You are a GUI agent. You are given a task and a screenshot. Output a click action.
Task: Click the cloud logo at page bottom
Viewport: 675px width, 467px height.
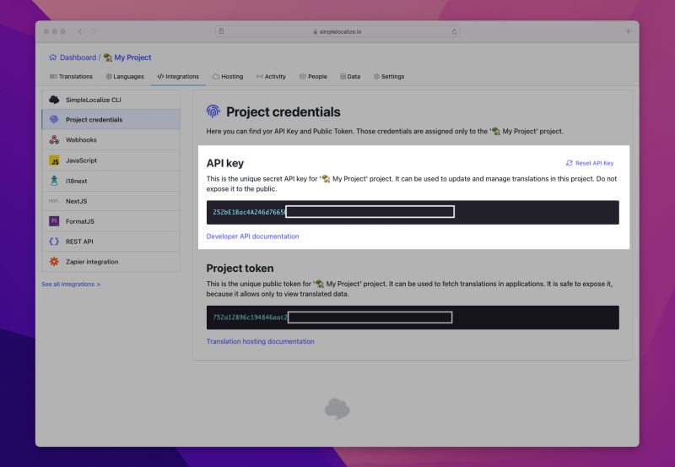337,409
